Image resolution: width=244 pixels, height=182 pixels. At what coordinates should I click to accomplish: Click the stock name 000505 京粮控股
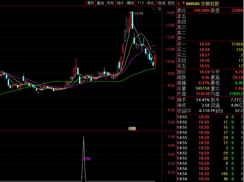coord(203,4)
